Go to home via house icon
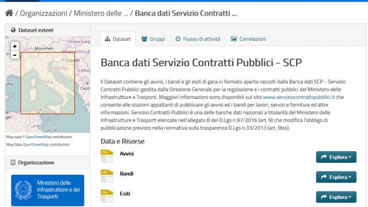Viewport: 368px width, 207px height. 9,13
